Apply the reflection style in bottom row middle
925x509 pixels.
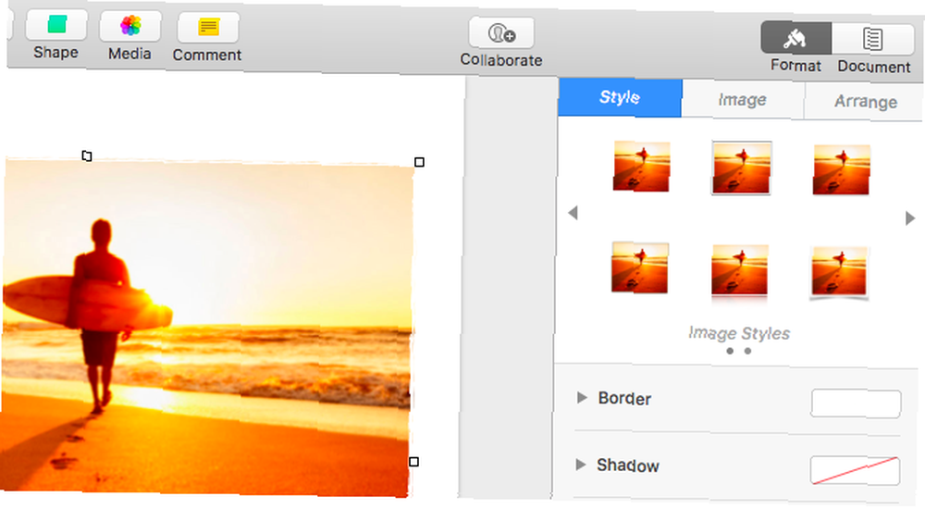coord(740,270)
